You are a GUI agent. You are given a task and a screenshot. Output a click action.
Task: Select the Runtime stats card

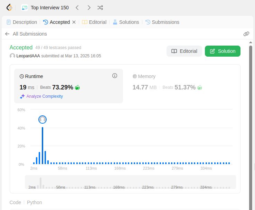[x=68, y=86]
